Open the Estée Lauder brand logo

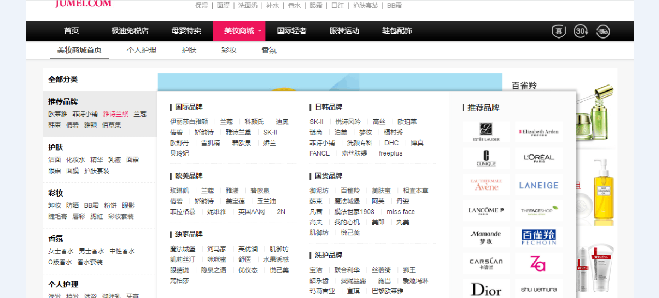486,132
